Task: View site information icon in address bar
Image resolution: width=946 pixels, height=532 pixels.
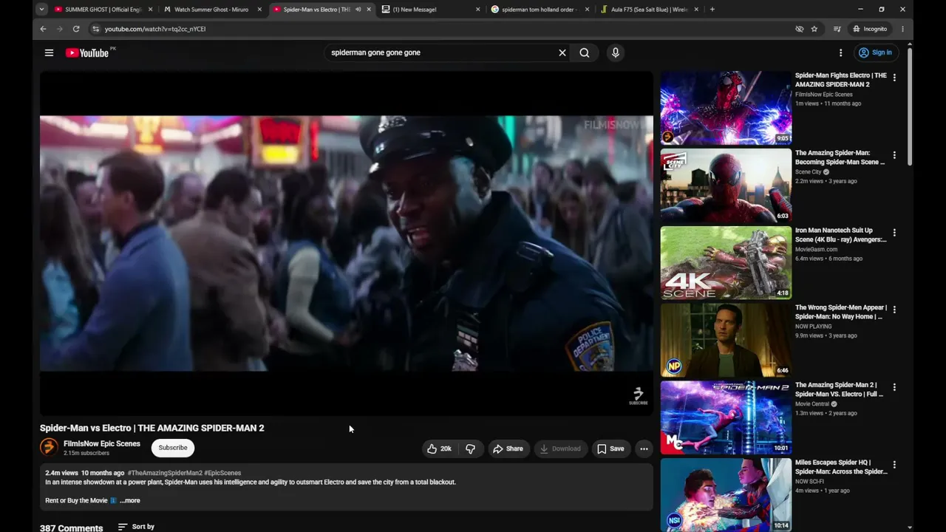Action: click(95, 29)
